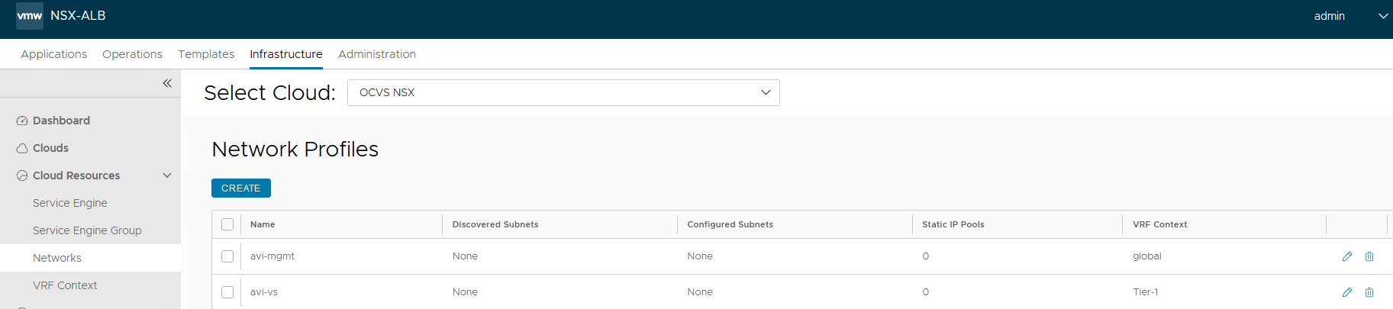1393x309 pixels.
Task: Click the Discovered Subnets column header
Action: coord(495,224)
